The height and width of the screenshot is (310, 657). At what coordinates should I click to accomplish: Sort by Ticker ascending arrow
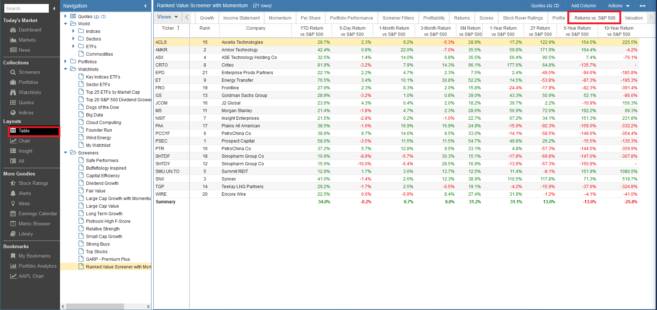(178, 28)
